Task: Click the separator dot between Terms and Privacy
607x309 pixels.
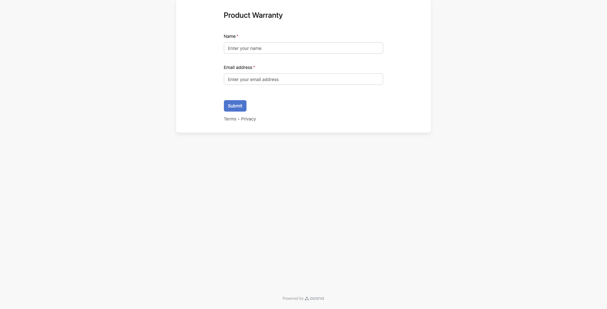Action: pyautogui.click(x=239, y=119)
